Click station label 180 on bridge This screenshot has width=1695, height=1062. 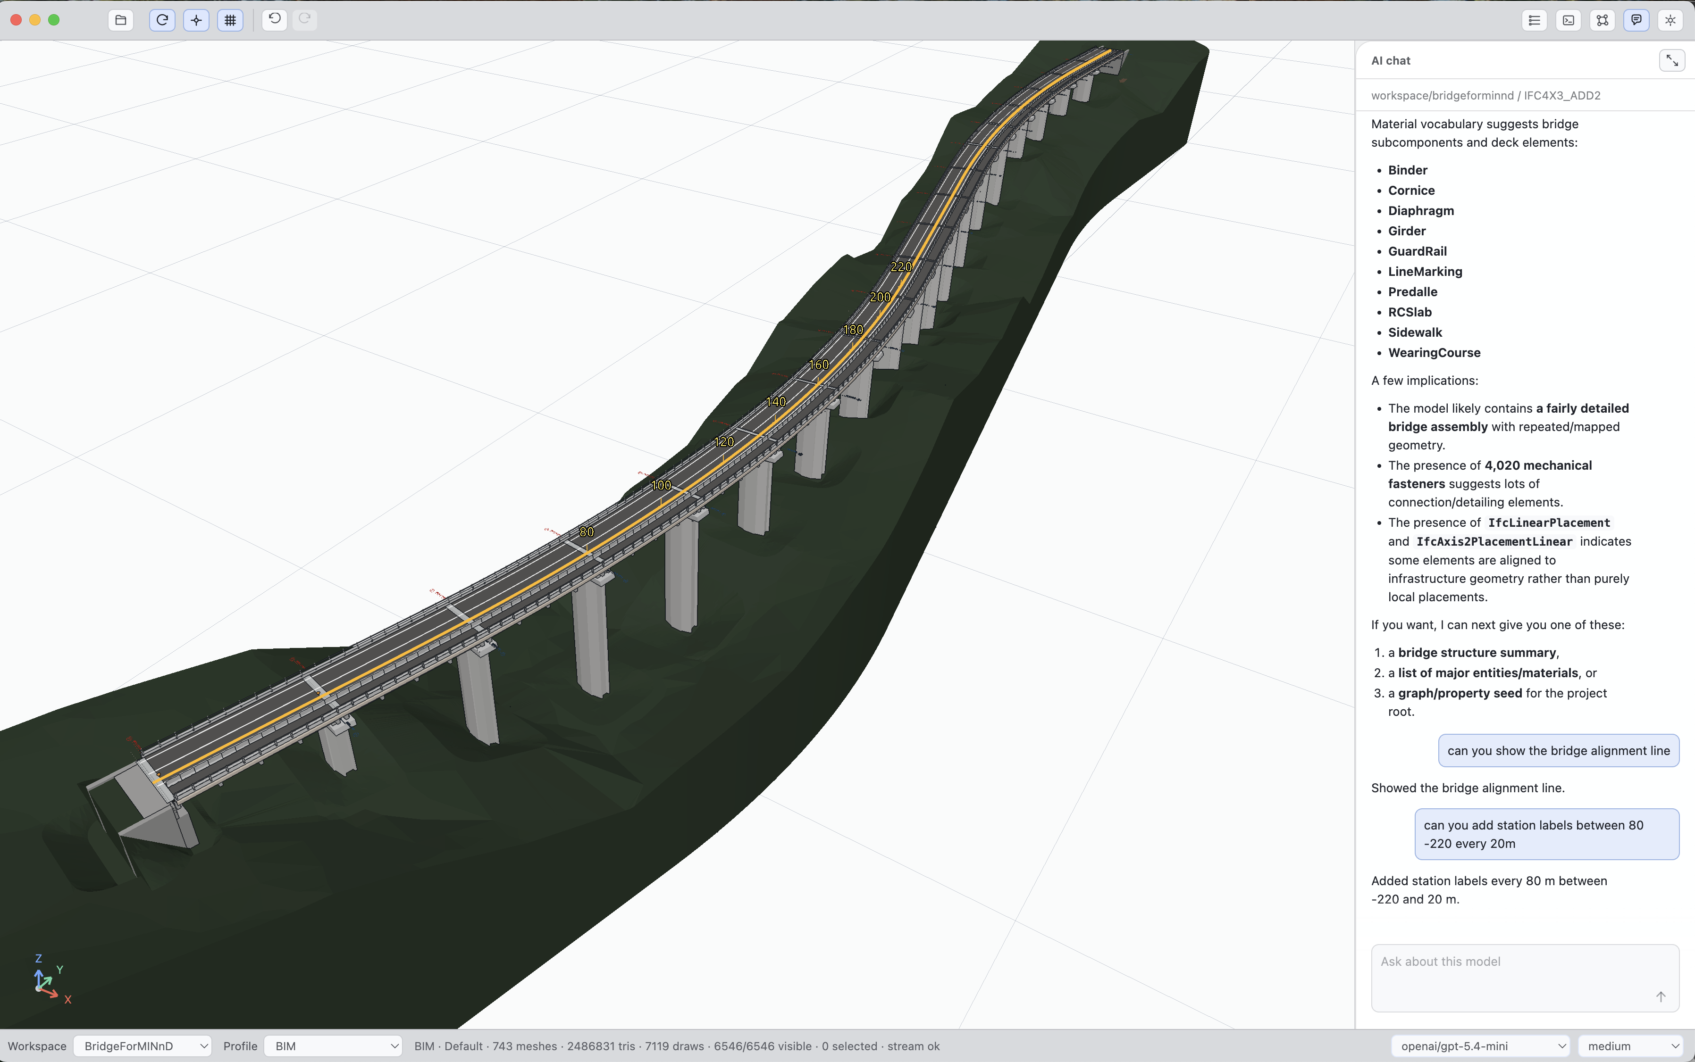point(853,330)
